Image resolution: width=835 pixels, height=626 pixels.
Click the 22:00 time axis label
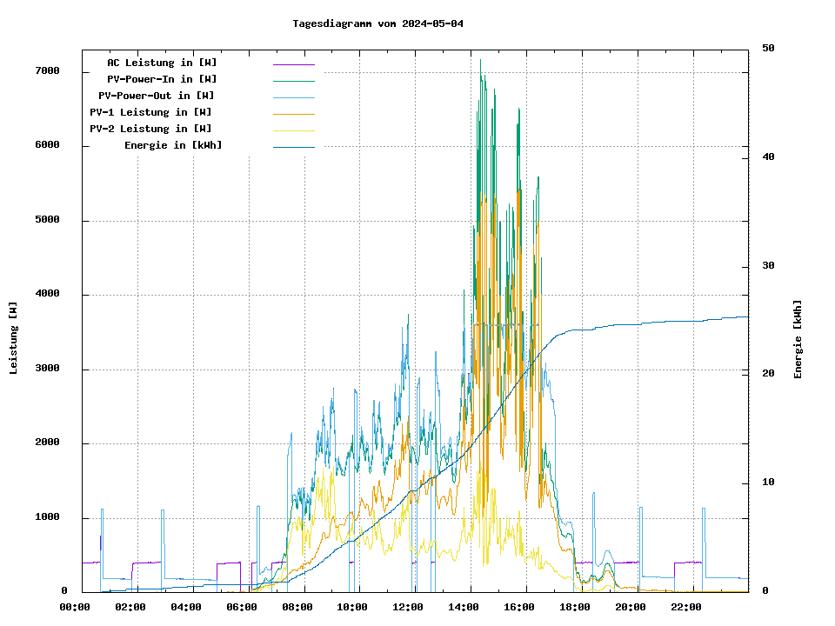[x=686, y=607]
